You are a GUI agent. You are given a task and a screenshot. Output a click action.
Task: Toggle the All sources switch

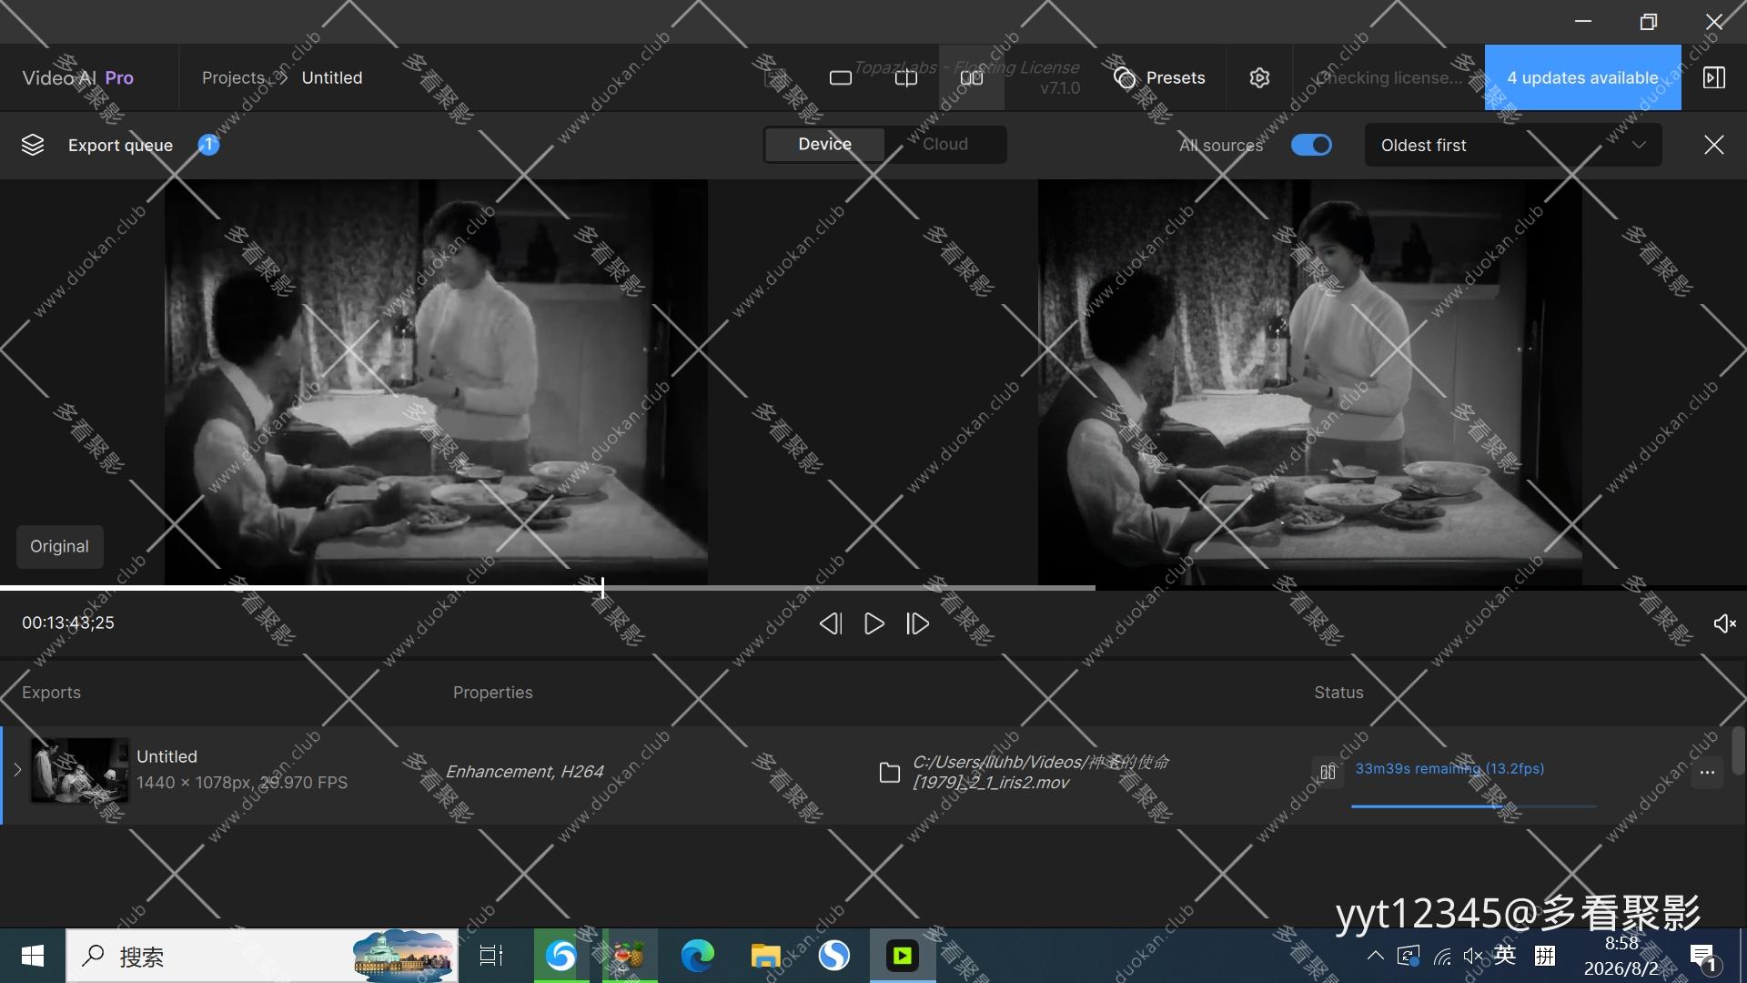coord(1311,145)
